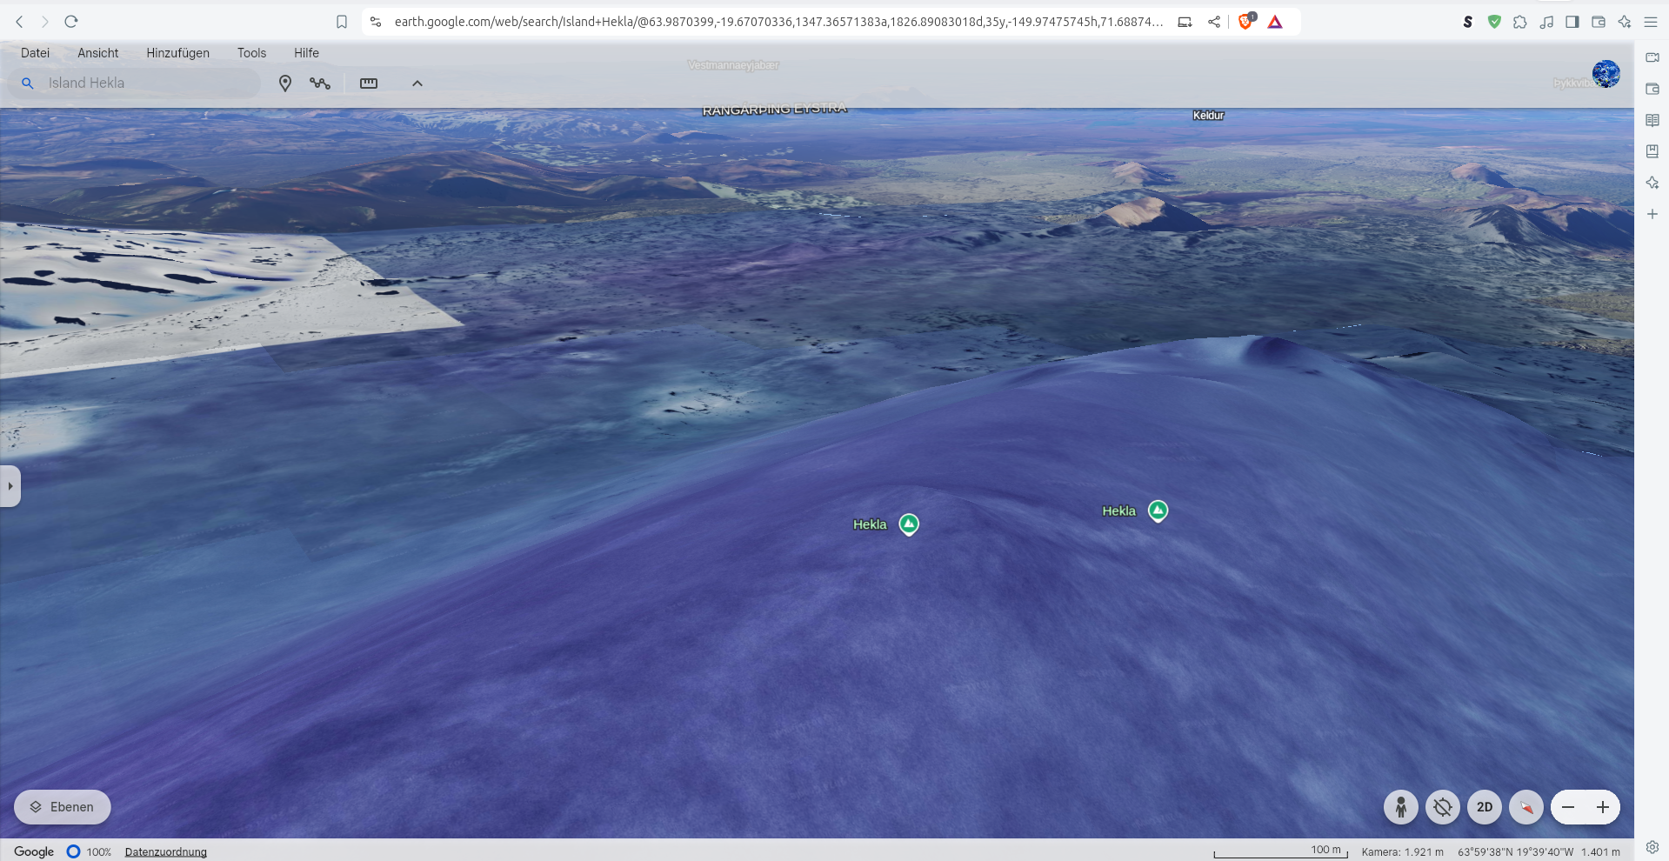The height and width of the screenshot is (861, 1669).
Task: Open the Datenzuordnung link
Action: tap(166, 852)
